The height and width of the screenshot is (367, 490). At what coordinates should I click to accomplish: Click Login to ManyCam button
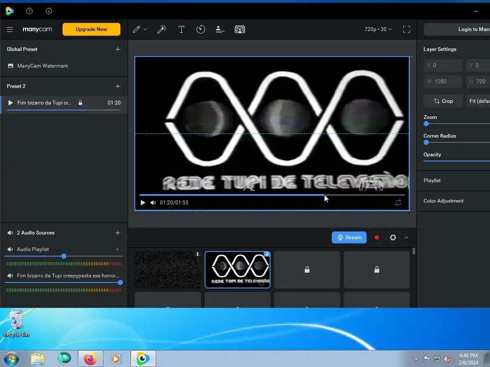(x=457, y=29)
